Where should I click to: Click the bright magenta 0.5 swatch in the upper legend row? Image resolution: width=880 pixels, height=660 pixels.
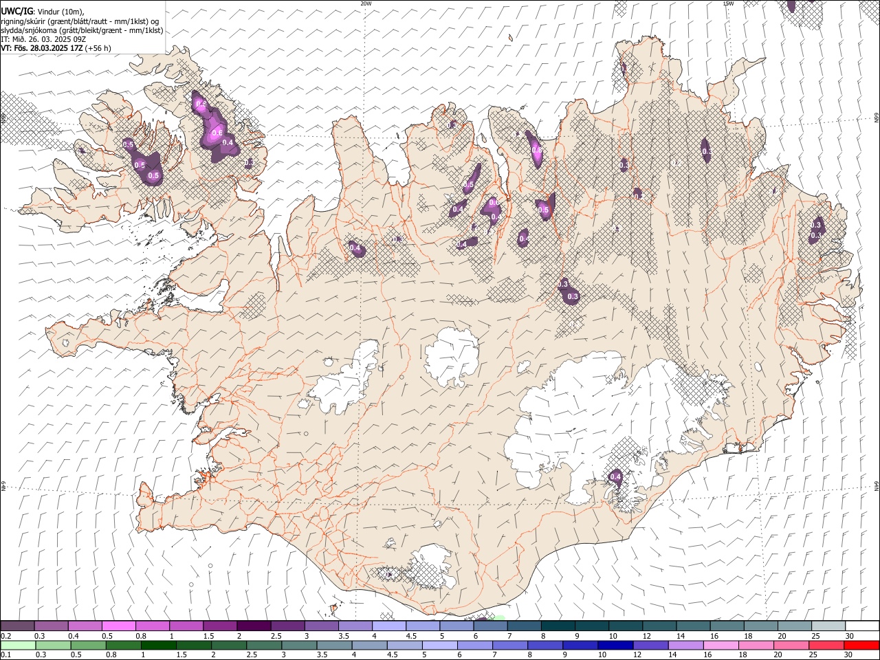tap(119, 626)
